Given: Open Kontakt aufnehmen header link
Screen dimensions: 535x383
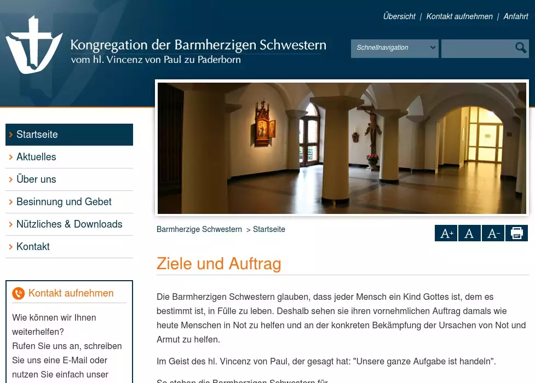Looking at the screenshot, I should click(x=459, y=16).
